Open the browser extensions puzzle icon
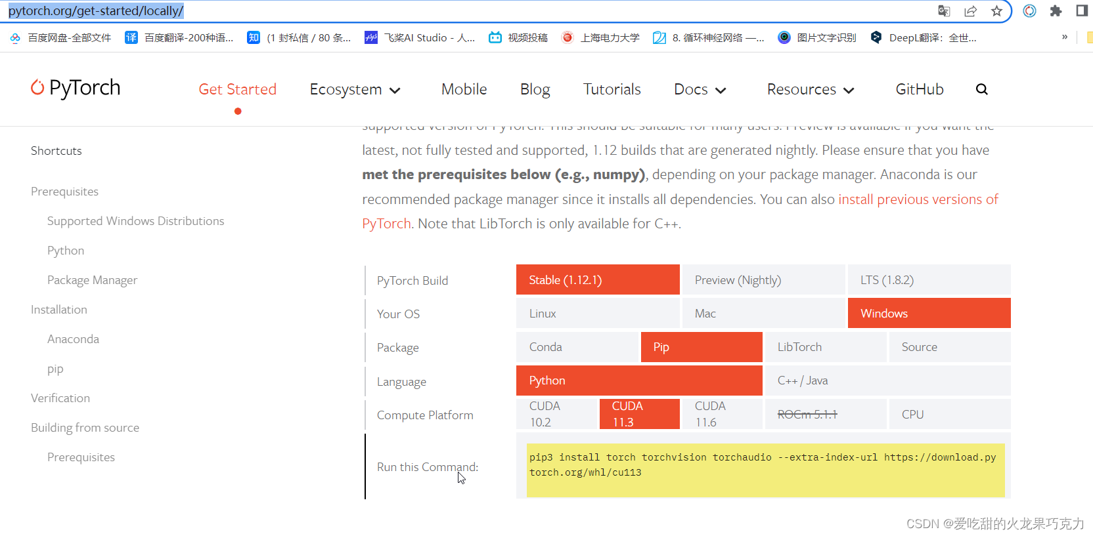 (x=1056, y=10)
